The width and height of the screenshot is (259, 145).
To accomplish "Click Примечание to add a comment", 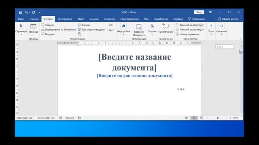I will pyautogui.click(x=166, y=28).
